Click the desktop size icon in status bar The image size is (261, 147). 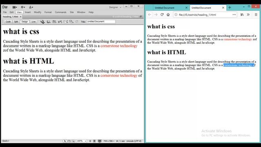[100, 141]
